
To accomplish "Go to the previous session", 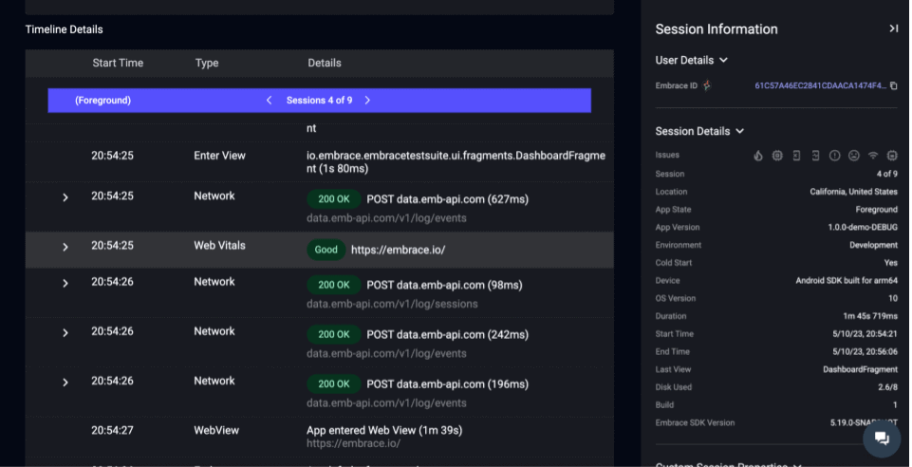I will tap(269, 100).
